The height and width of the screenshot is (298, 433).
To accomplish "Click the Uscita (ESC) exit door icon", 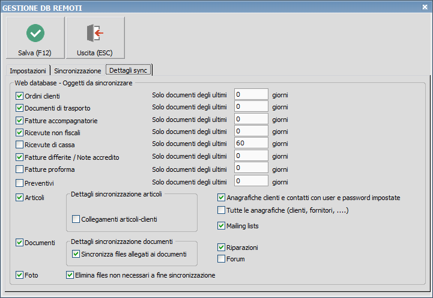I will click(x=95, y=32).
